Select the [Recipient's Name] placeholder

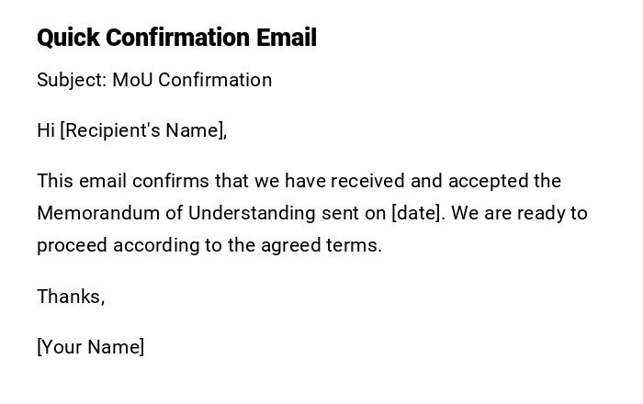coord(143,130)
